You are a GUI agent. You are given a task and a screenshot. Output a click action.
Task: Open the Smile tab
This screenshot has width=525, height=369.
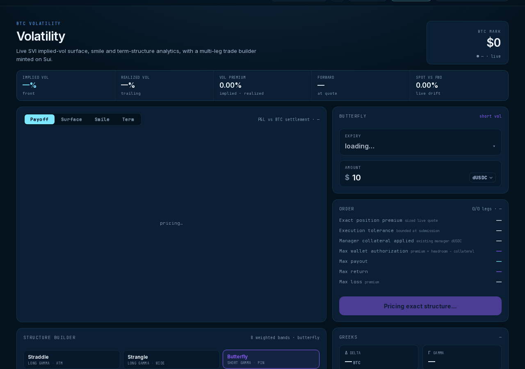pyautogui.click(x=102, y=119)
